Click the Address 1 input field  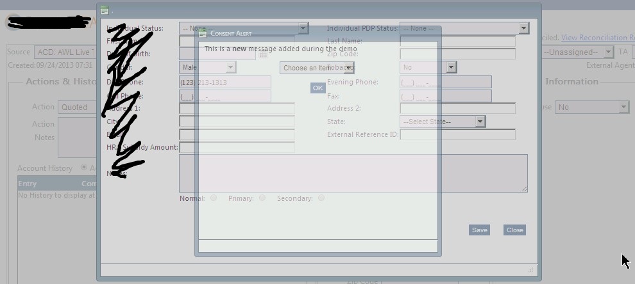[x=237, y=108]
